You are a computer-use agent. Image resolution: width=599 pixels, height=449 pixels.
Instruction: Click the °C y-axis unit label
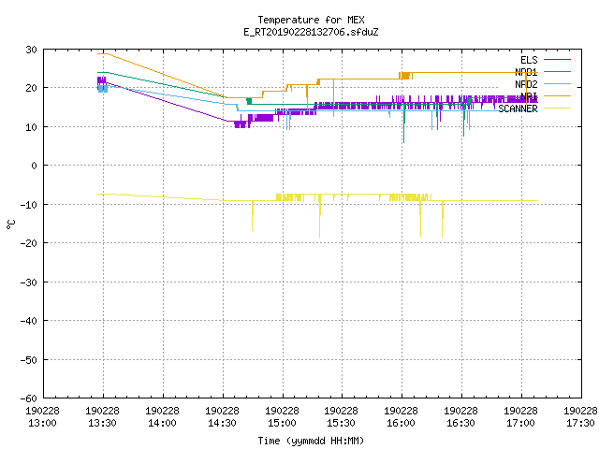coord(11,224)
